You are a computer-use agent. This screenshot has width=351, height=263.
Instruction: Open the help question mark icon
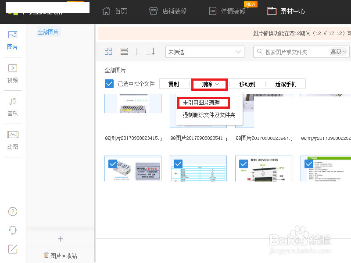pyautogui.click(x=12, y=211)
